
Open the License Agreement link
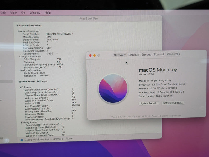[x=171, y=116]
